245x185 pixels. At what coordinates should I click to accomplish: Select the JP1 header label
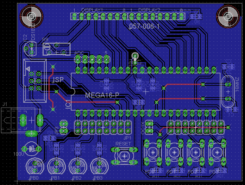click(127, 138)
